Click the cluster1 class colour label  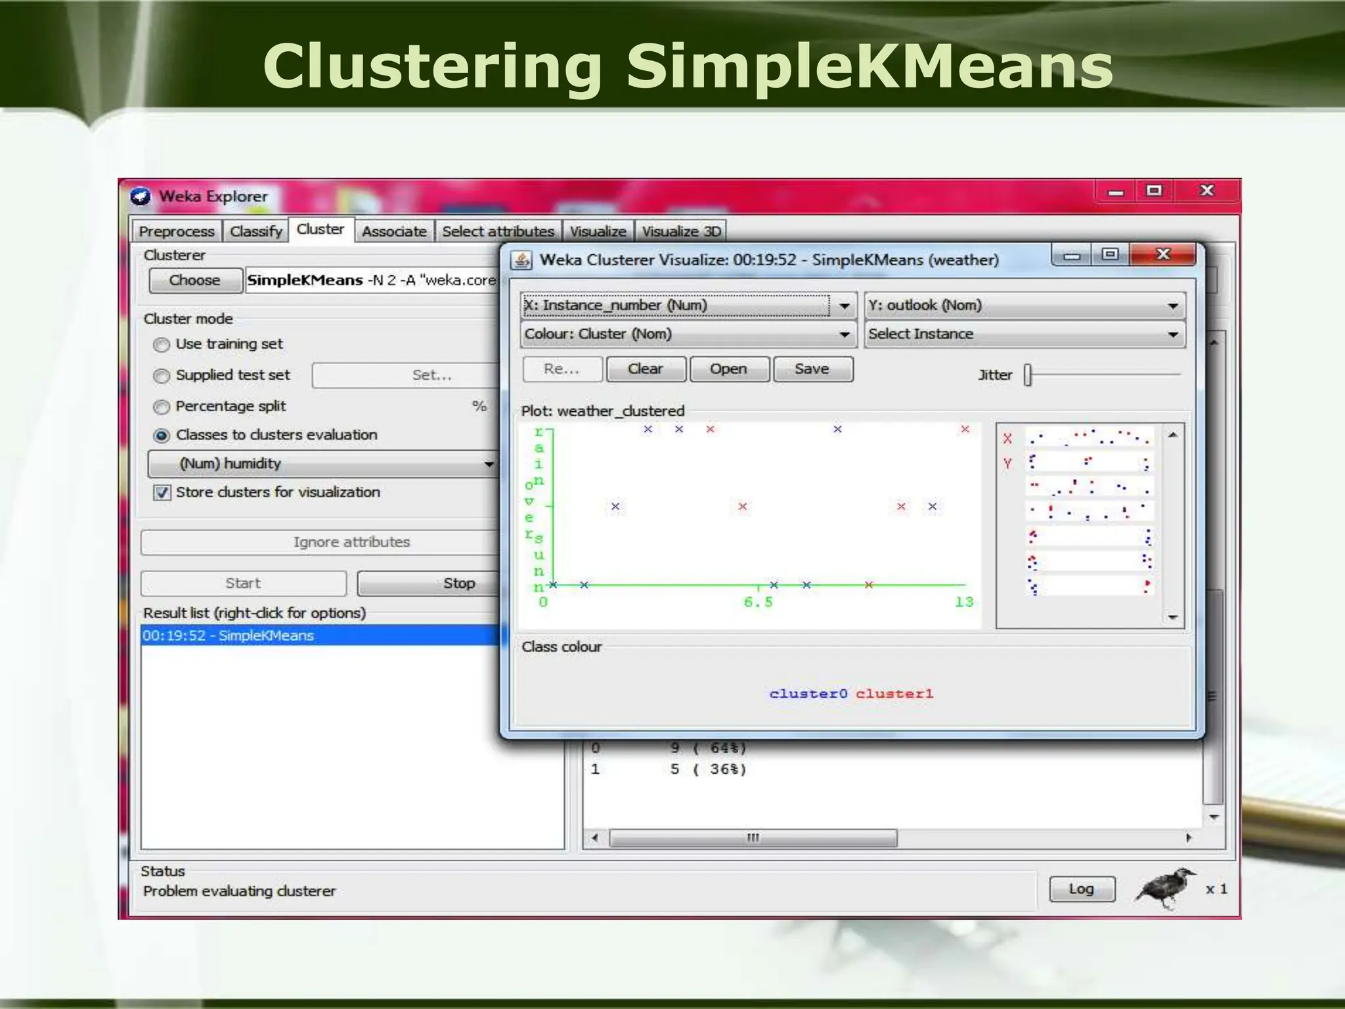[x=894, y=694]
